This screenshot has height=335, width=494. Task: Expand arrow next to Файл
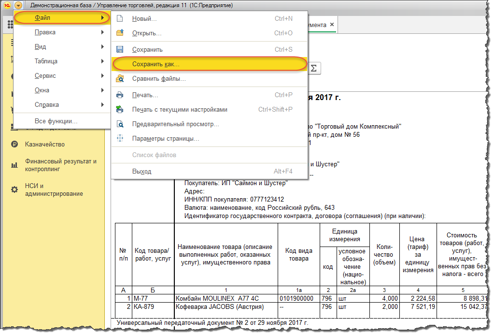pyautogui.click(x=103, y=18)
